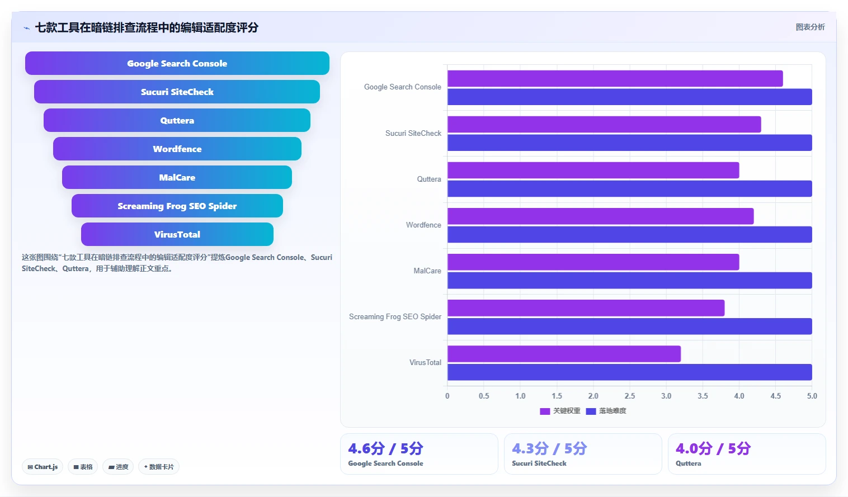Click the blue bar for Sucuri SiteCheck

click(x=630, y=143)
